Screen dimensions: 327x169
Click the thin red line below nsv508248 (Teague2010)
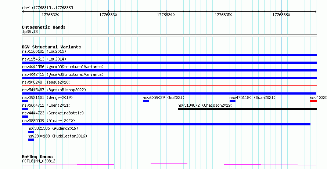click(169, 85)
